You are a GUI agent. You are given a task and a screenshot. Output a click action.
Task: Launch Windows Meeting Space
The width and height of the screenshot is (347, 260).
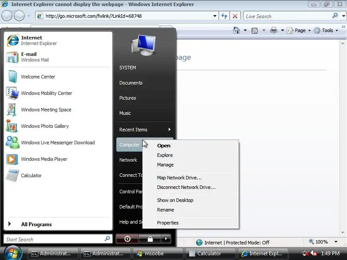58,110
